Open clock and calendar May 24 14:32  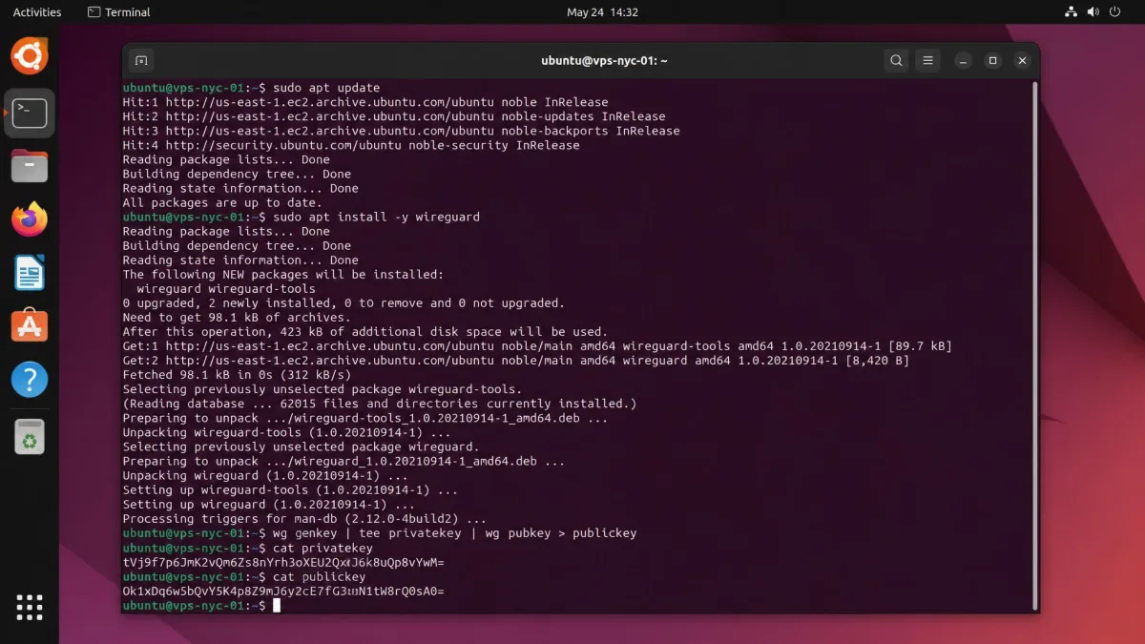pos(602,12)
